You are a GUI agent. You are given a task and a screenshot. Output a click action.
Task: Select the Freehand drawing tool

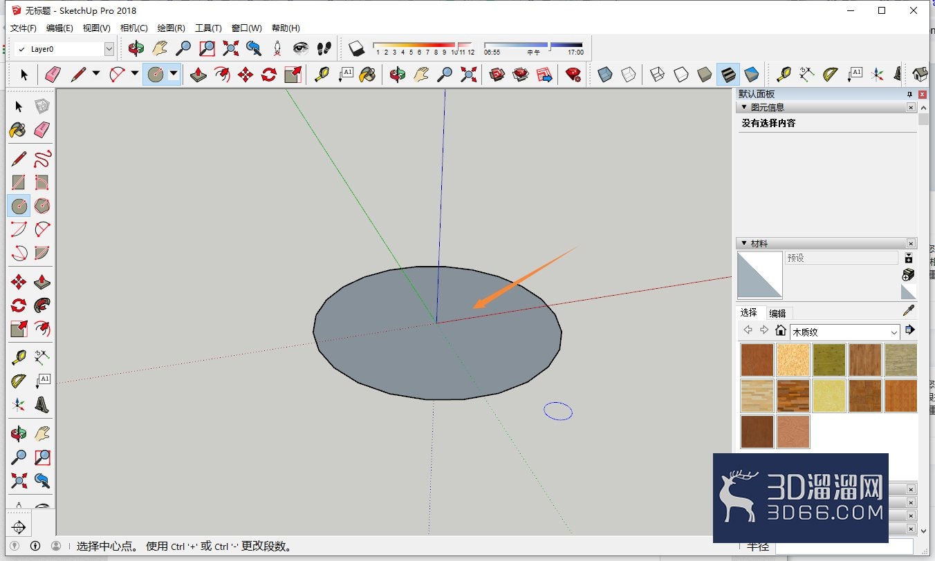tap(42, 159)
